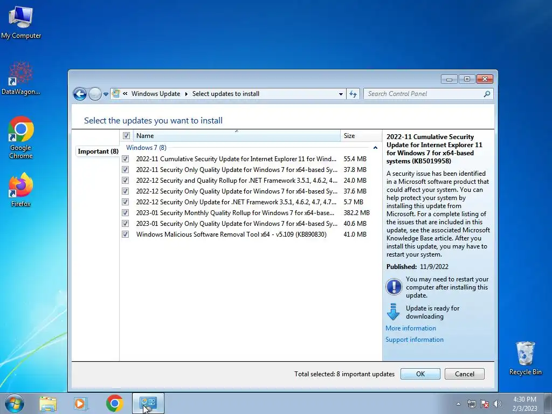Open File Explorer from the taskbar
The image size is (552, 414).
[48, 403]
